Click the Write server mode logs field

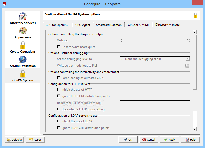(151, 66)
